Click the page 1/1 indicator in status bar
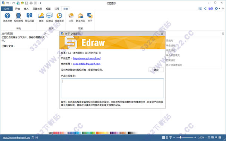Viewport: 226px width, 141px height. 35,138
